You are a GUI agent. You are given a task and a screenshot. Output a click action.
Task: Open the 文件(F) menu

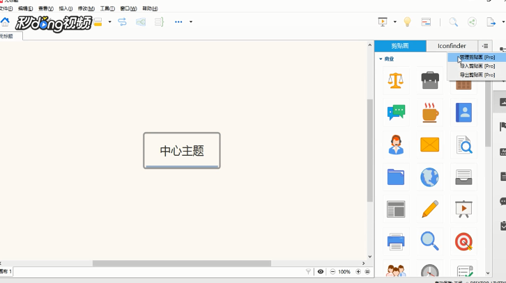(x=6, y=8)
